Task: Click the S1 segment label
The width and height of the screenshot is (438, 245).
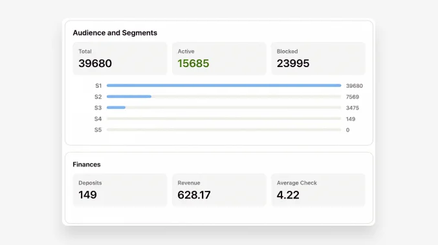Action: click(98, 86)
